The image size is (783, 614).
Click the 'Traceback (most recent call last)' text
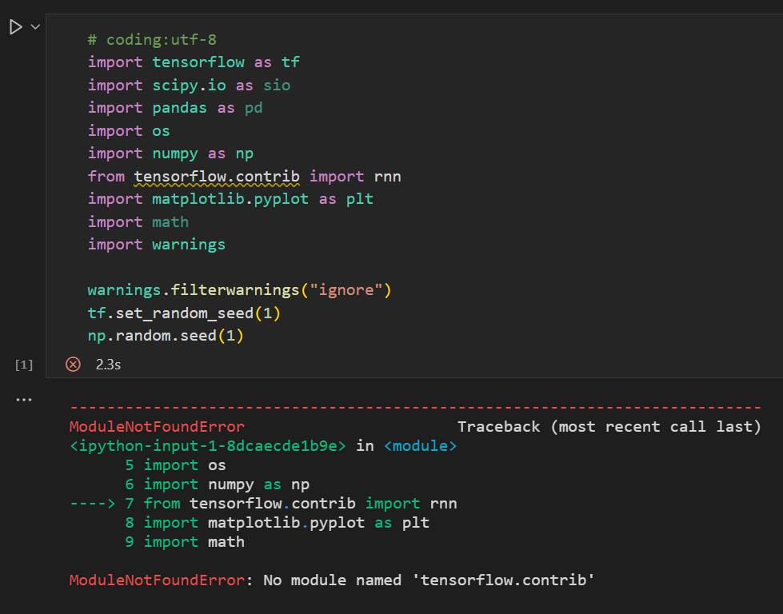[609, 427]
